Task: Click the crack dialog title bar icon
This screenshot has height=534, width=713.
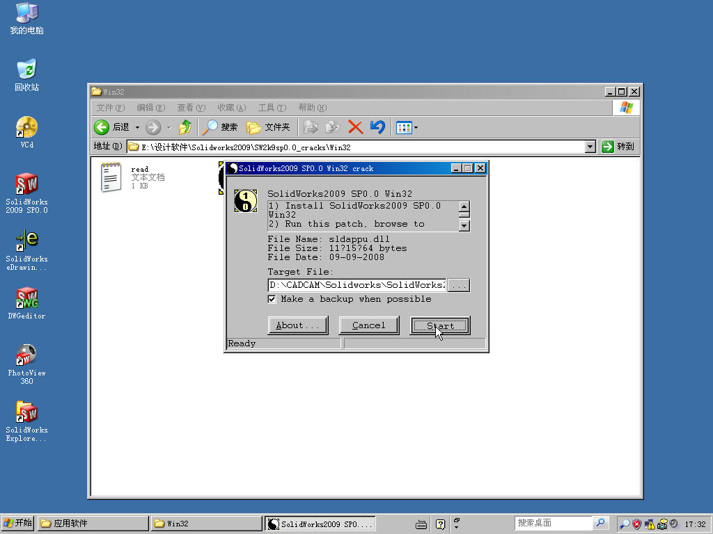Action: (233, 168)
